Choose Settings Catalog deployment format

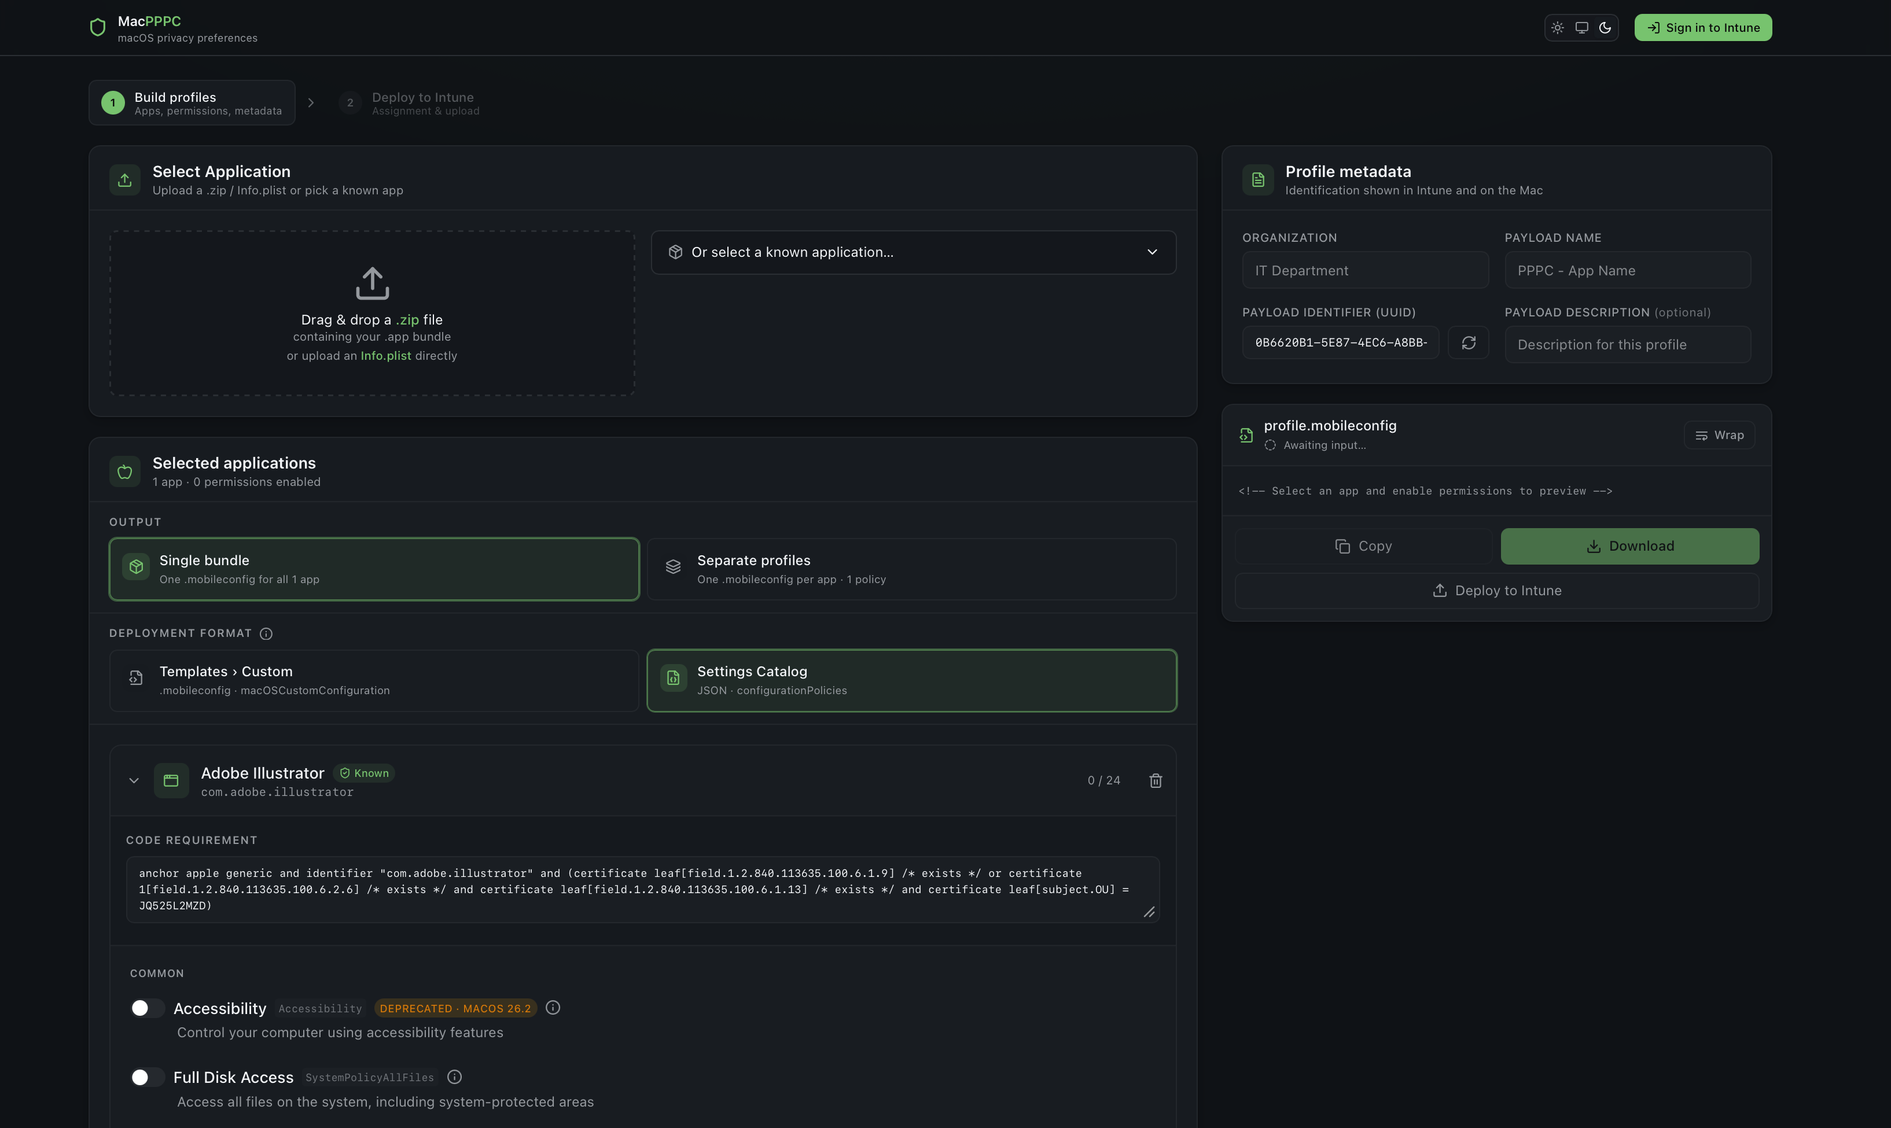912,680
